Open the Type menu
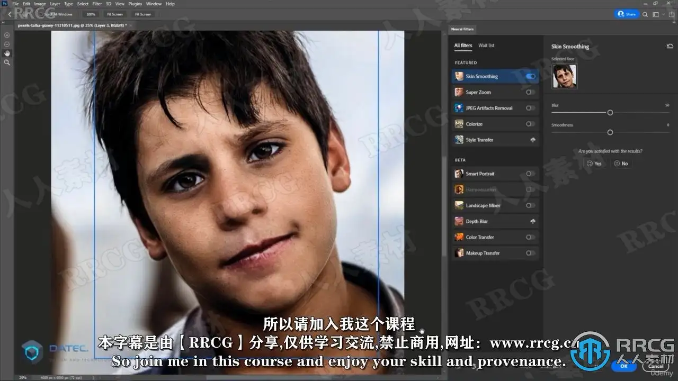Viewport: 678px width, 381px height. [x=69, y=4]
